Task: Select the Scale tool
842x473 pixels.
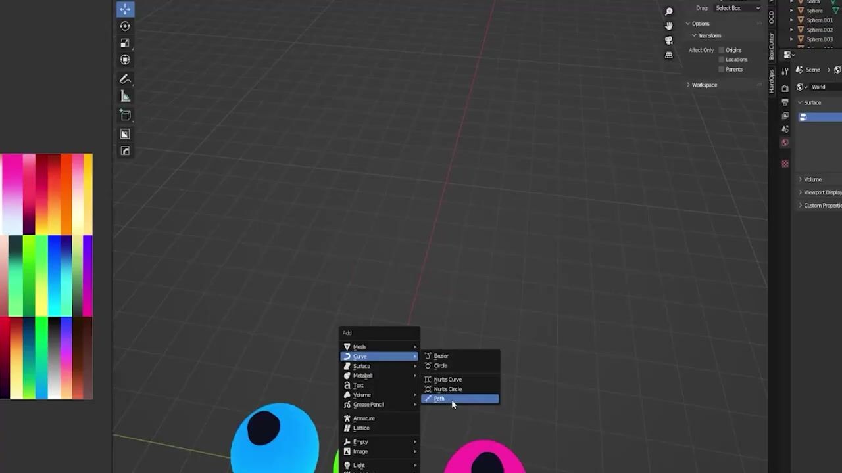Action: point(125,43)
